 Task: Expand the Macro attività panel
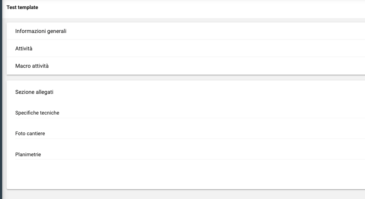32,66
